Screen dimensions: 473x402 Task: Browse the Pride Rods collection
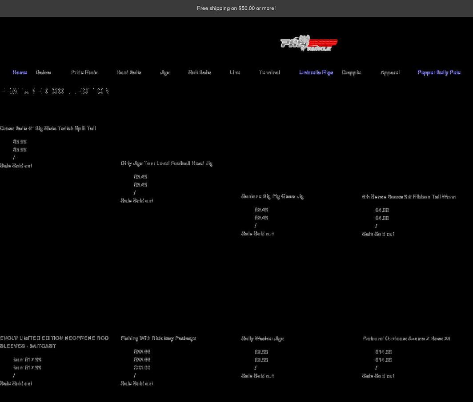pyautogui.click(x=84, y=72)
